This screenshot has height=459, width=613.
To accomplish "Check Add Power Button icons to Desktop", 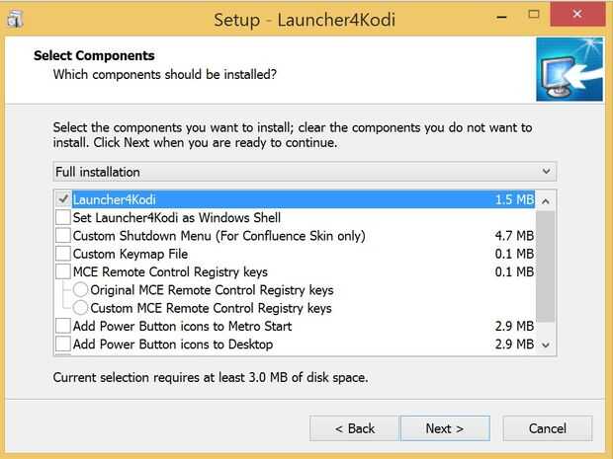I will (63, 344).
